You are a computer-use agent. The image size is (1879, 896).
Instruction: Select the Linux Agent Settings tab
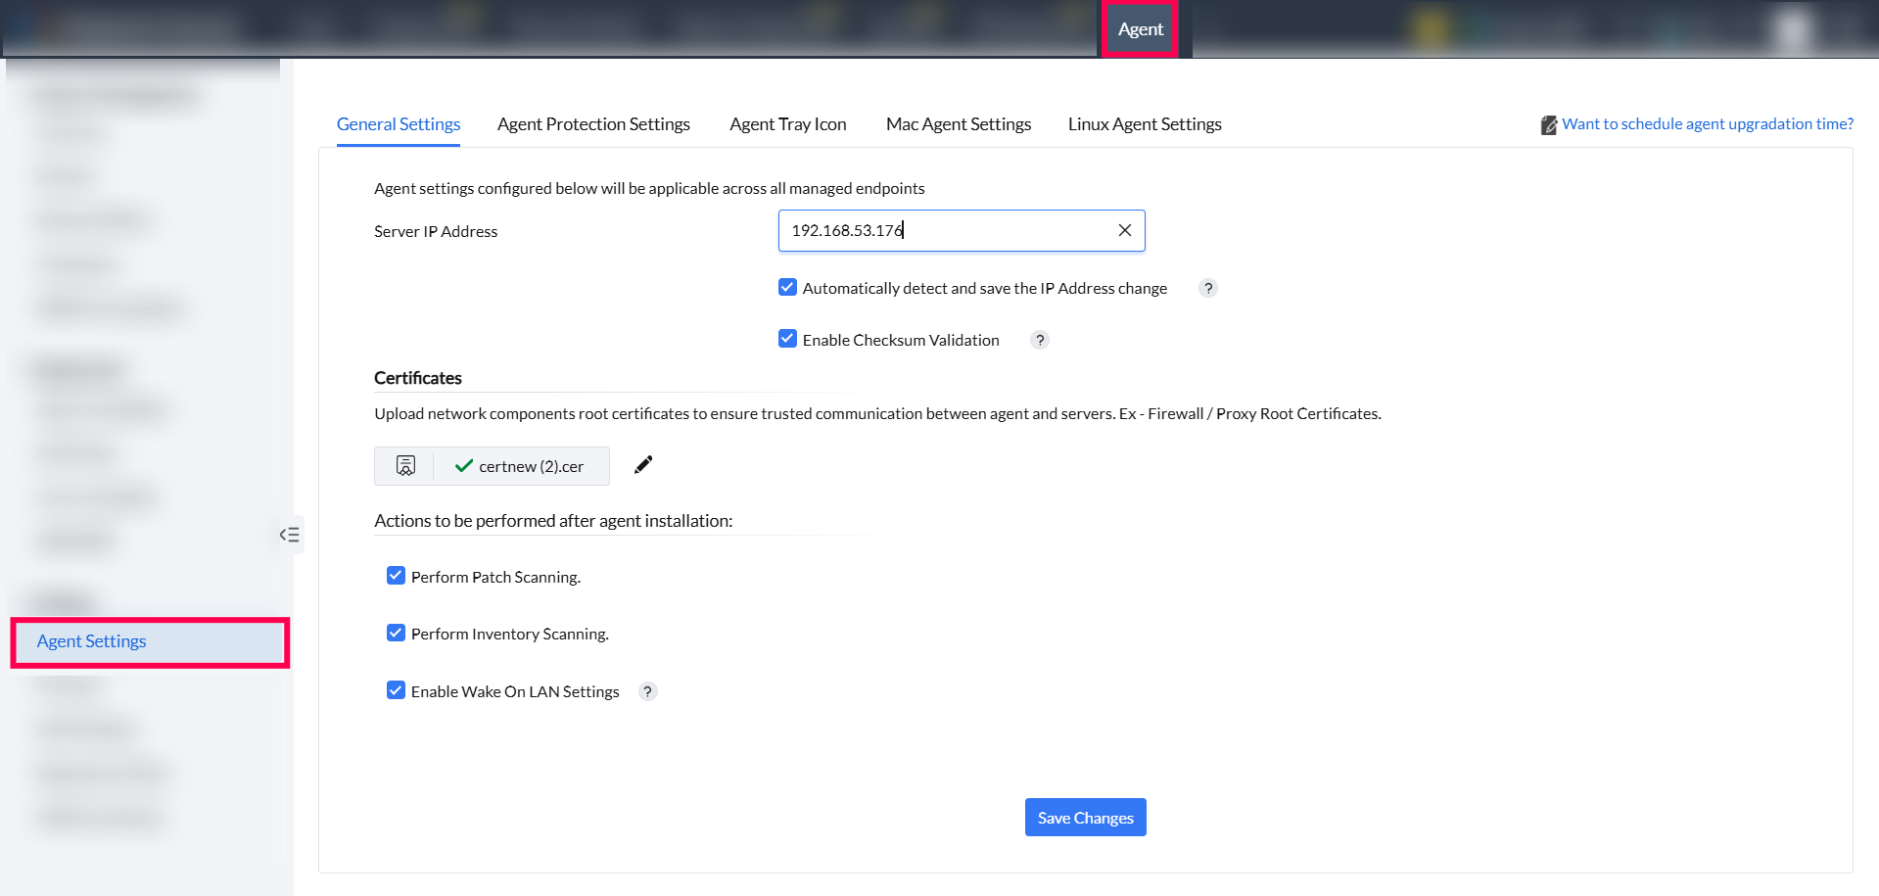point(1144,124)
